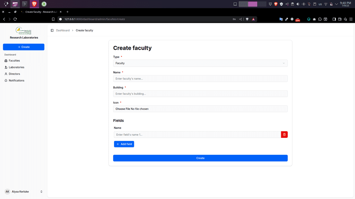Open the volume control in tray
The width and height of the screenshot is (355, 199).
pos(298,4)
